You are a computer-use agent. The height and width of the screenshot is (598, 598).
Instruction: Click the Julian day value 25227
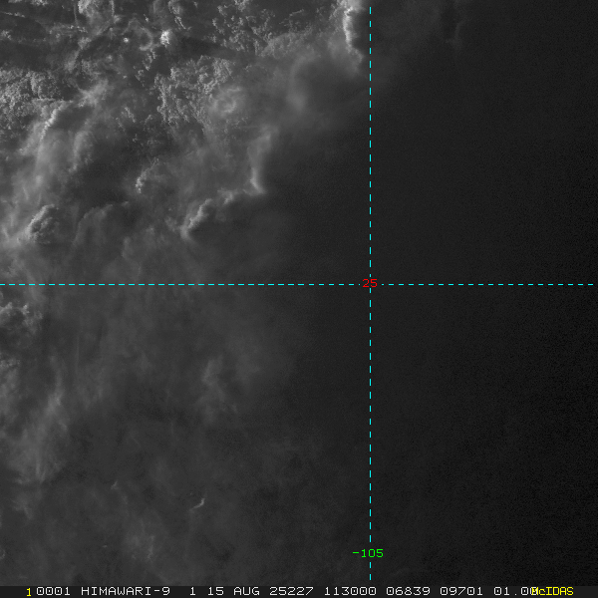(291, 591)
